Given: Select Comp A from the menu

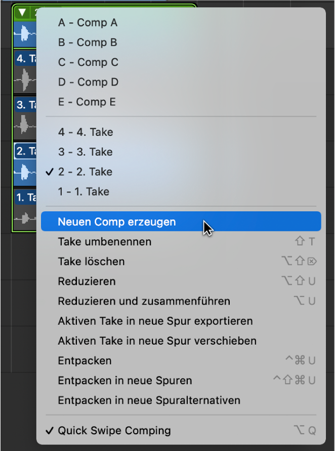Looking at the screenshot, I should point(88,22).
